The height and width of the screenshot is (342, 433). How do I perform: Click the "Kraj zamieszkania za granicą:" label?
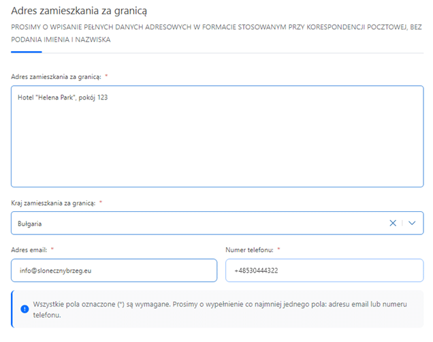[x=53, y=203]
